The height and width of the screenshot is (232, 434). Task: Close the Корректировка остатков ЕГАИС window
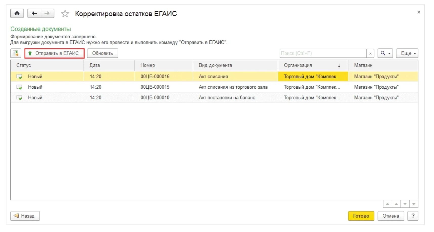pos(419,12)
